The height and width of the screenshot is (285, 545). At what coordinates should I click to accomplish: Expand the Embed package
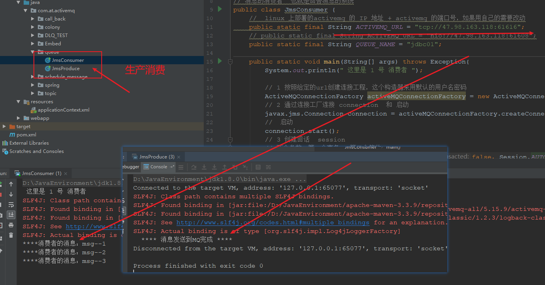click(x=33, y=44)
